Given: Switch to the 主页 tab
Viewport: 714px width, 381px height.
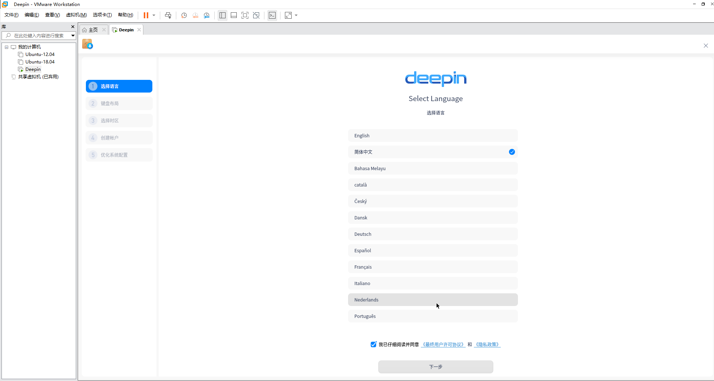Looking at the screenshot, I should click(x=90, y=30).
